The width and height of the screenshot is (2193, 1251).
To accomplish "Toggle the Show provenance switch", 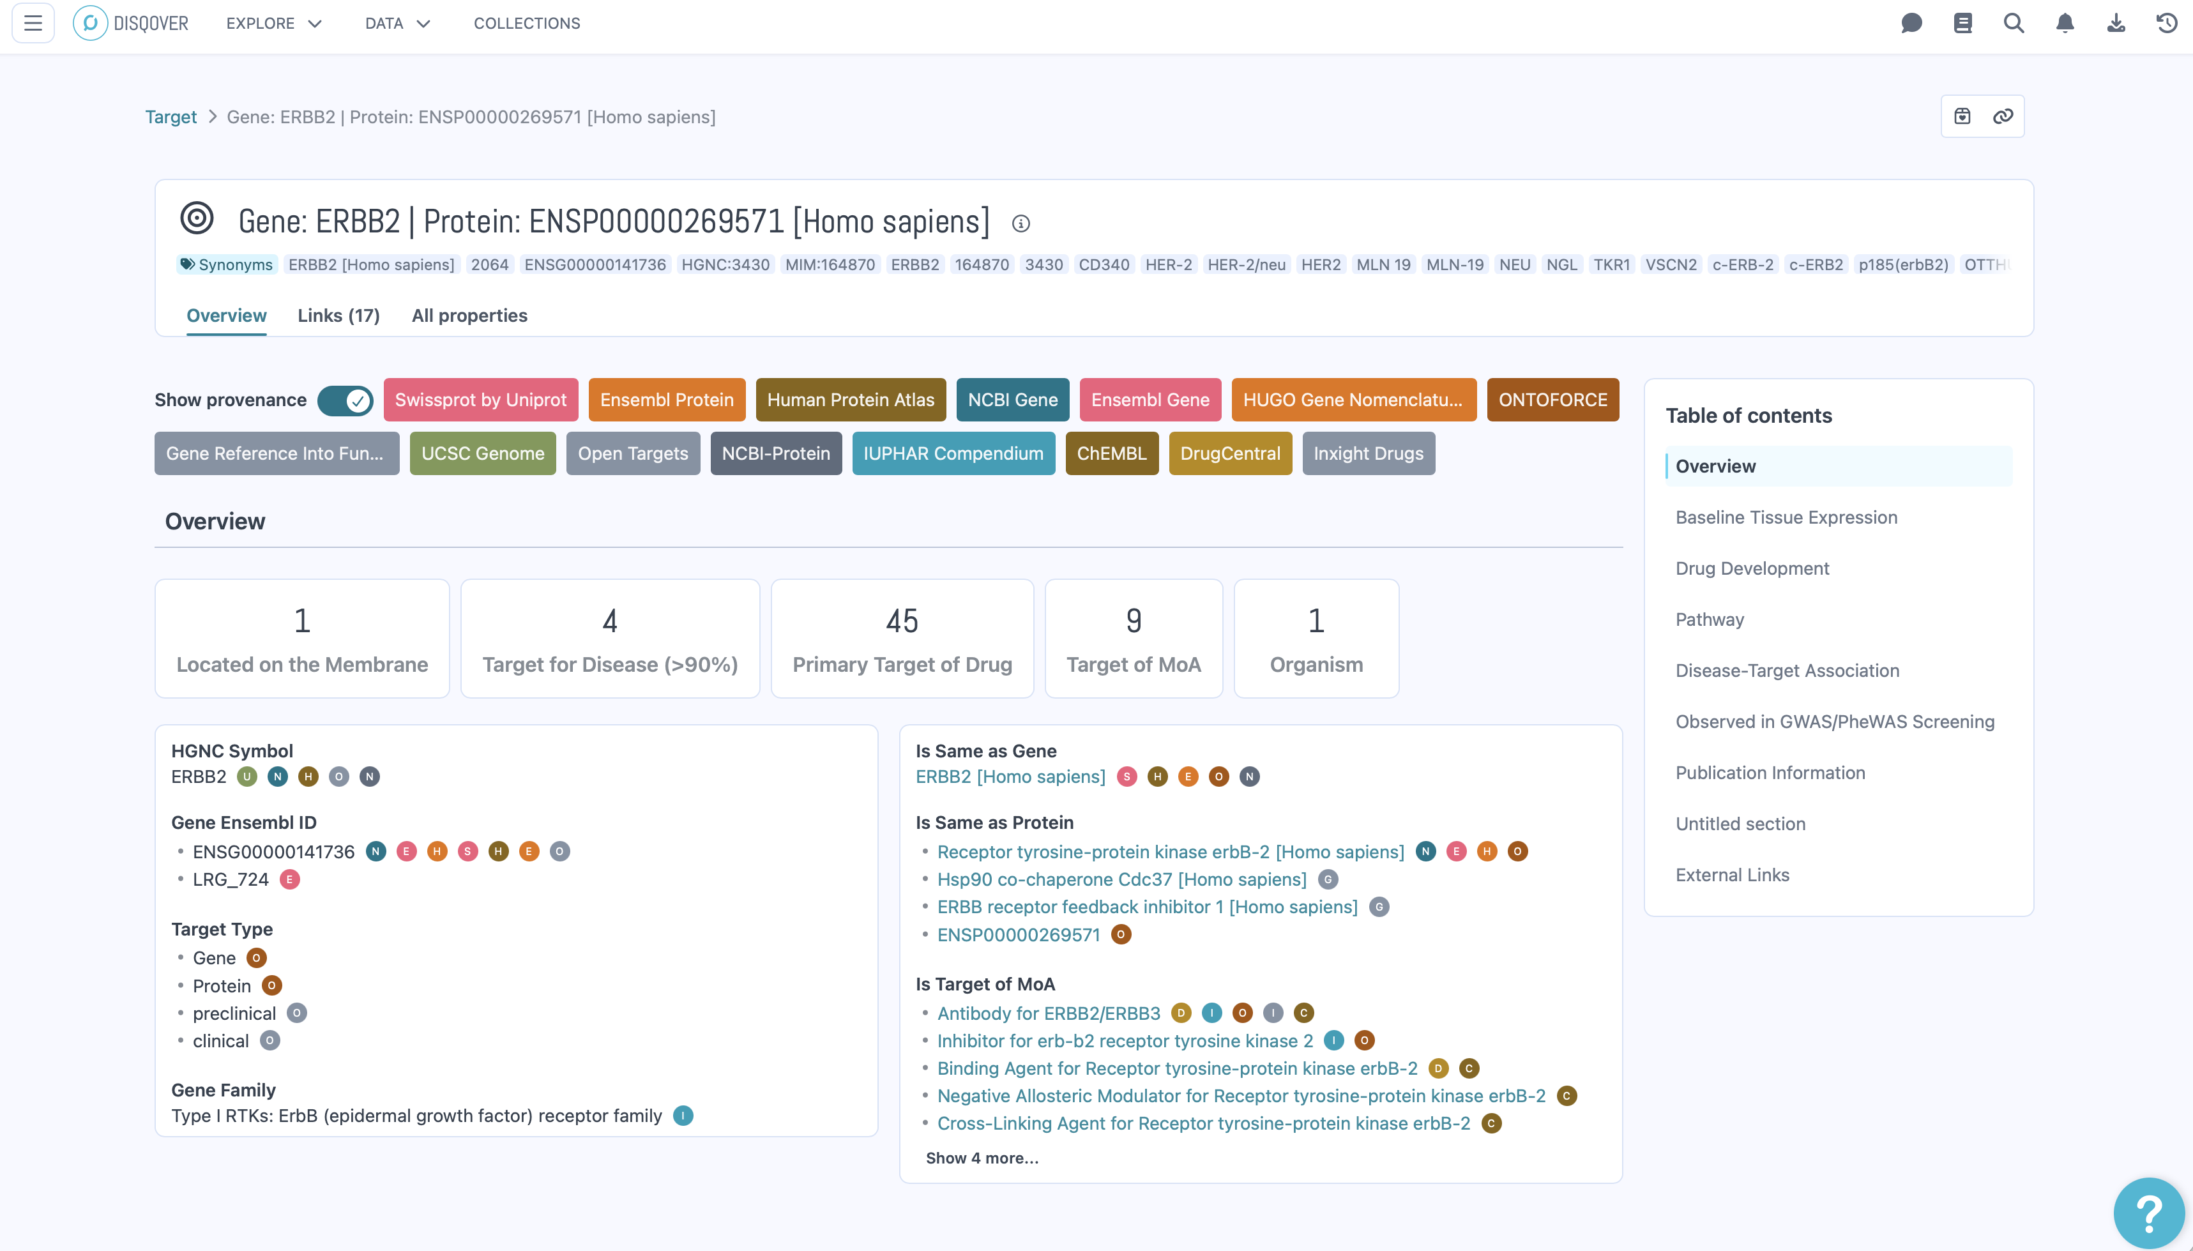I will [x=345, y=400].
